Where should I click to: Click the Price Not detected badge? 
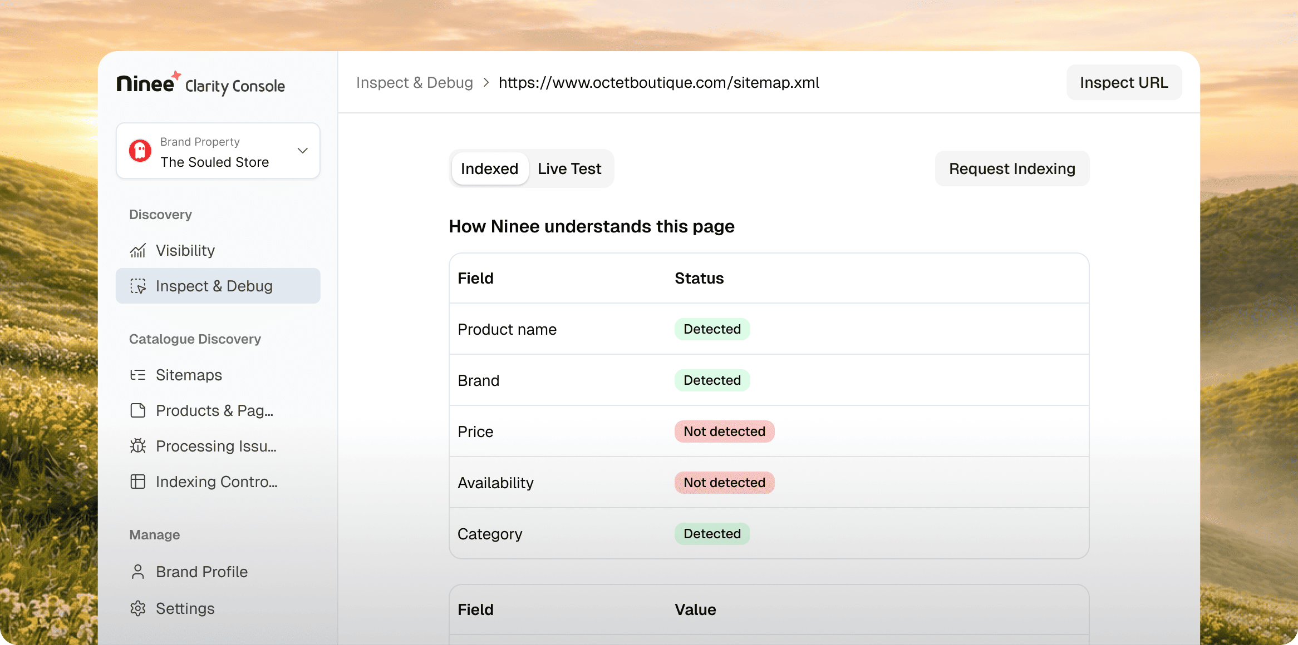coord(724,432)
